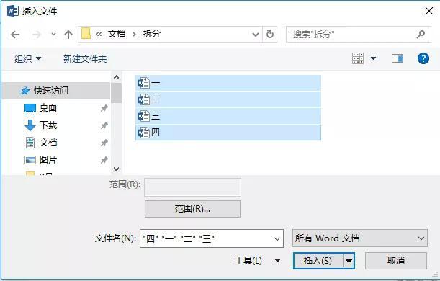Screen dimensions: 440x281
Task: Open 文档 in the sidebar
Action: [x=48, y=143]
